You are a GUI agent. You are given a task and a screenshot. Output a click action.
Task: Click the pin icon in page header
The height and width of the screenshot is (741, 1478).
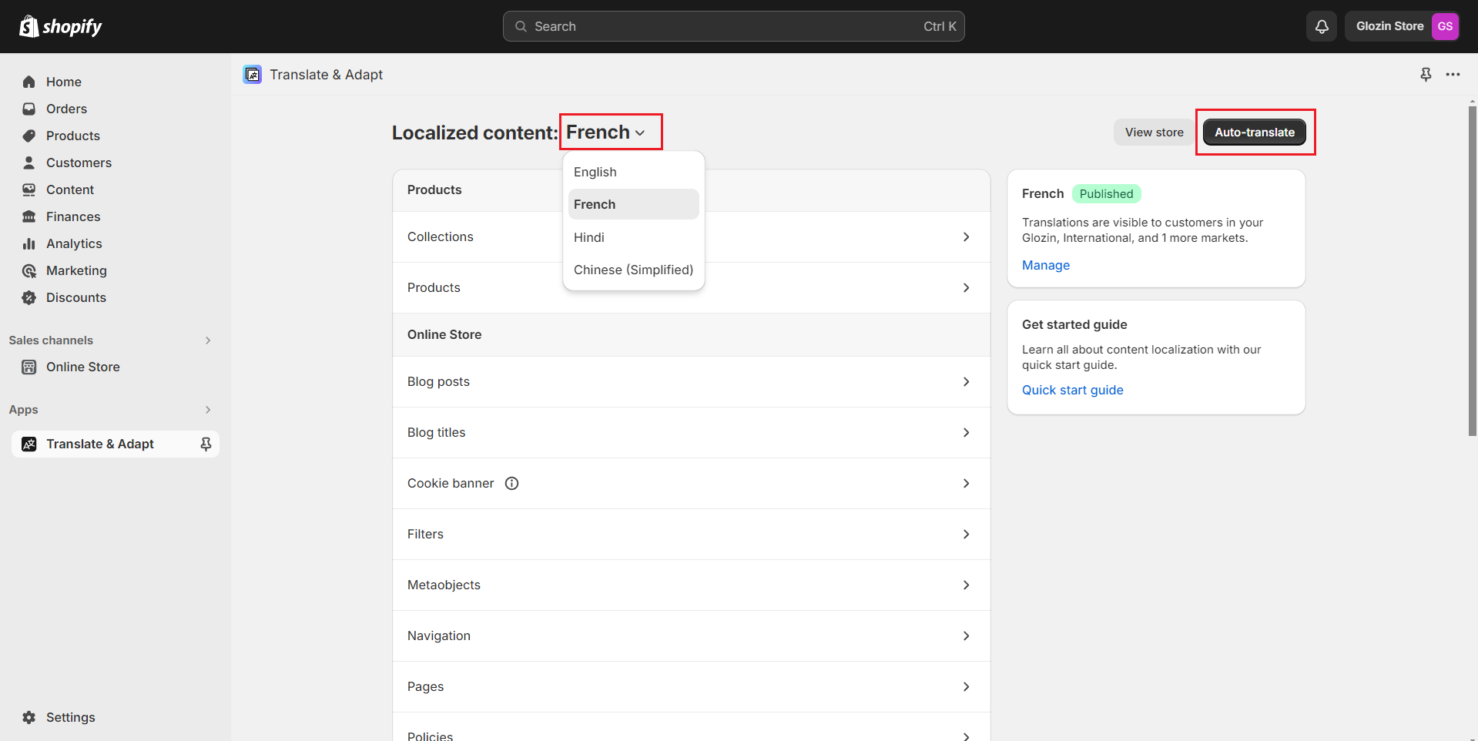click(x=1426, y=75)
